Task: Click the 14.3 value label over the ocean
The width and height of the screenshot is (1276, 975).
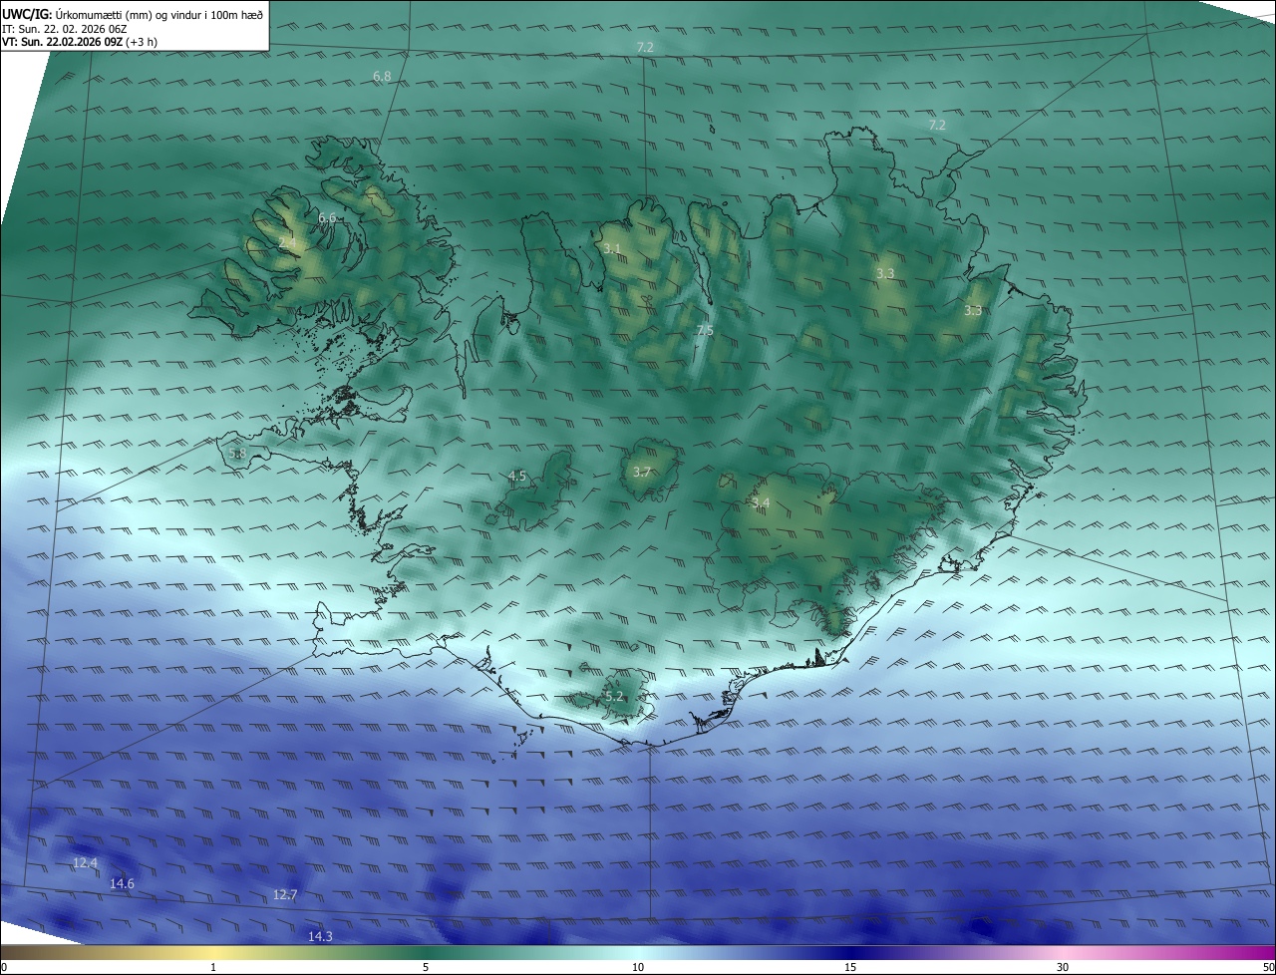Action: point(320,936)
